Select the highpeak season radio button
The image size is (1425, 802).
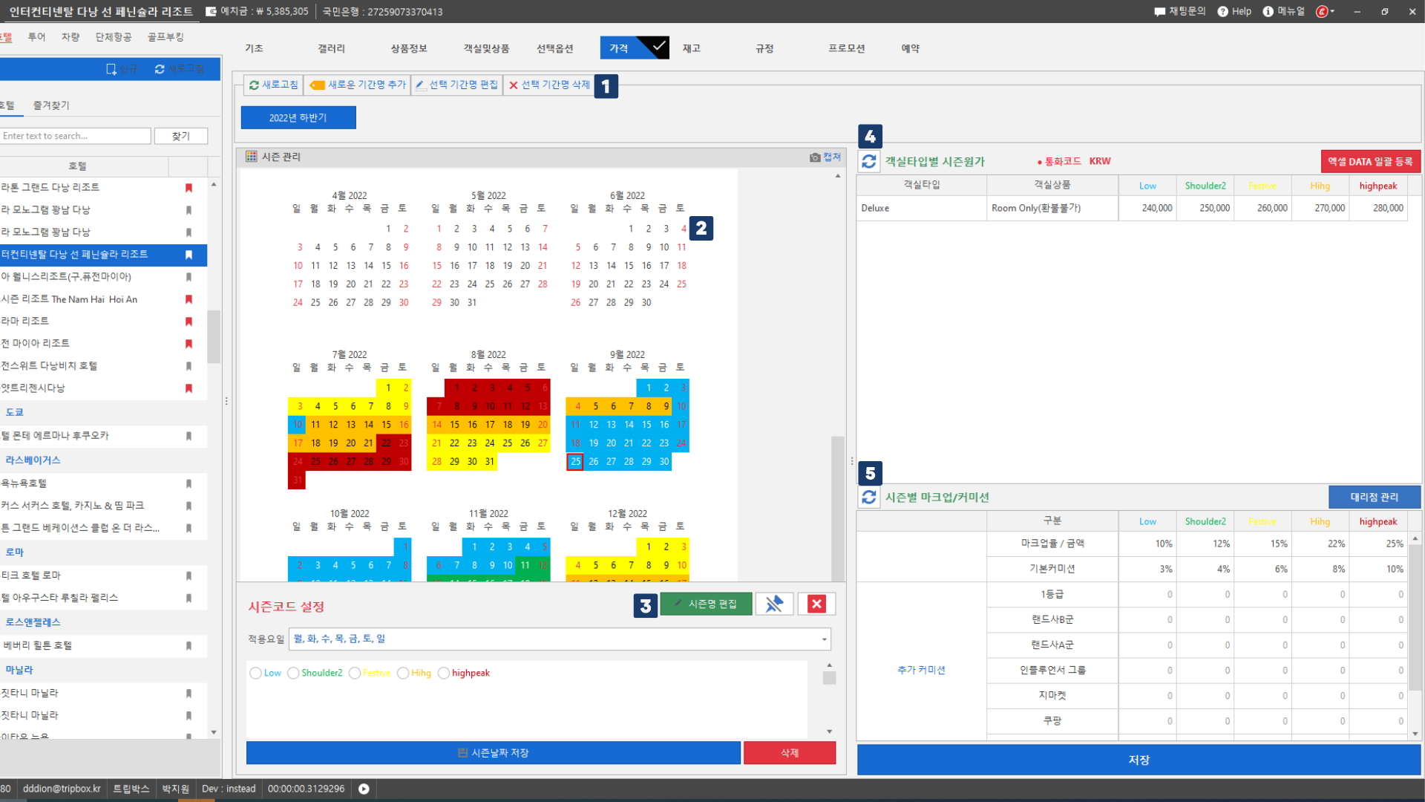(444, 674)
